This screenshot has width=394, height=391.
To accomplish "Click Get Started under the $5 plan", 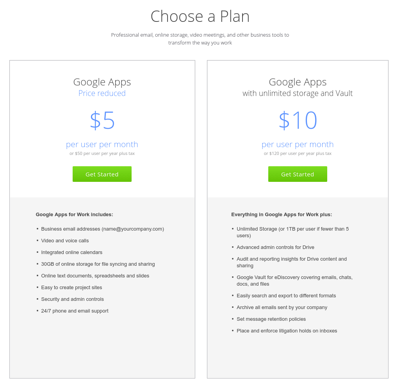I will point(102,174).
